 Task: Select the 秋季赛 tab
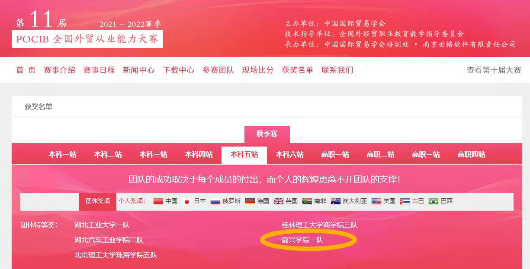(x=267, y=134)
